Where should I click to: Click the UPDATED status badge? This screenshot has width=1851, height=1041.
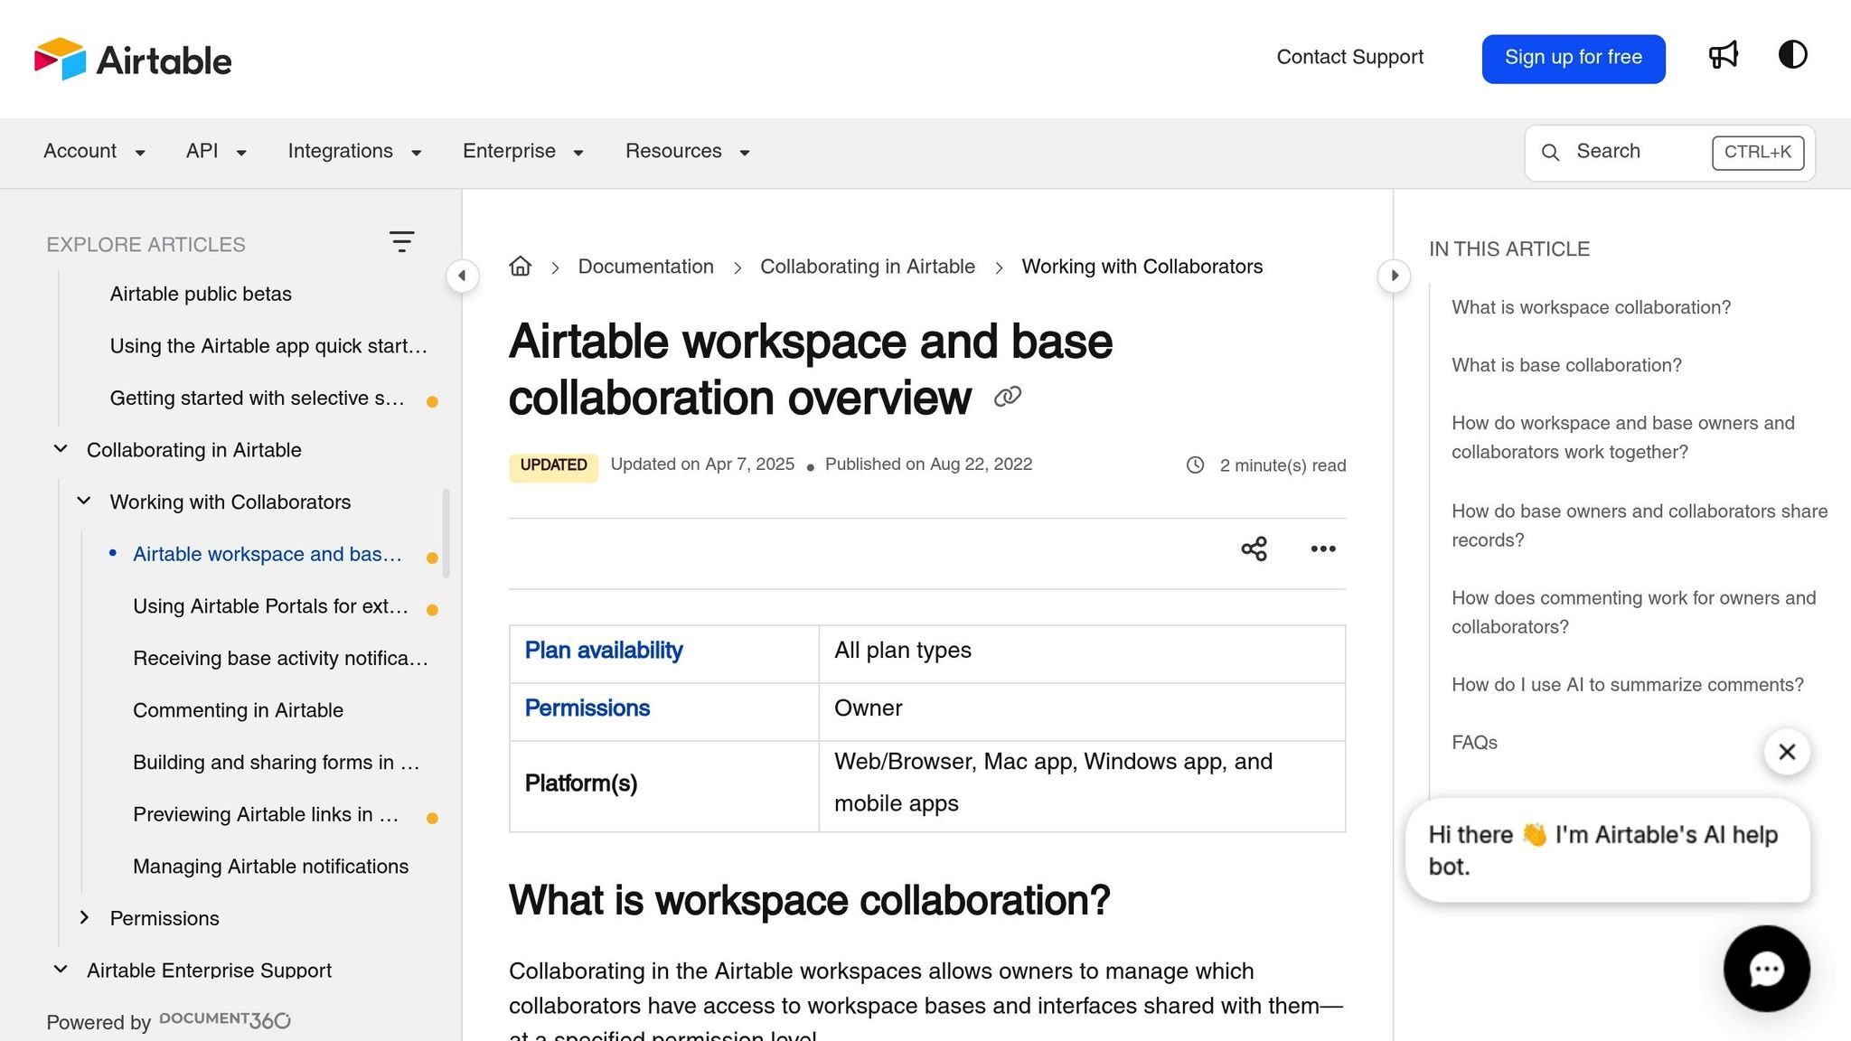coord(553,465)
